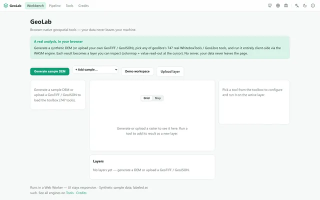The width and height of the screenshot is (320, 200).
Task: Click the Upload layer button
Action: point(170,71)
